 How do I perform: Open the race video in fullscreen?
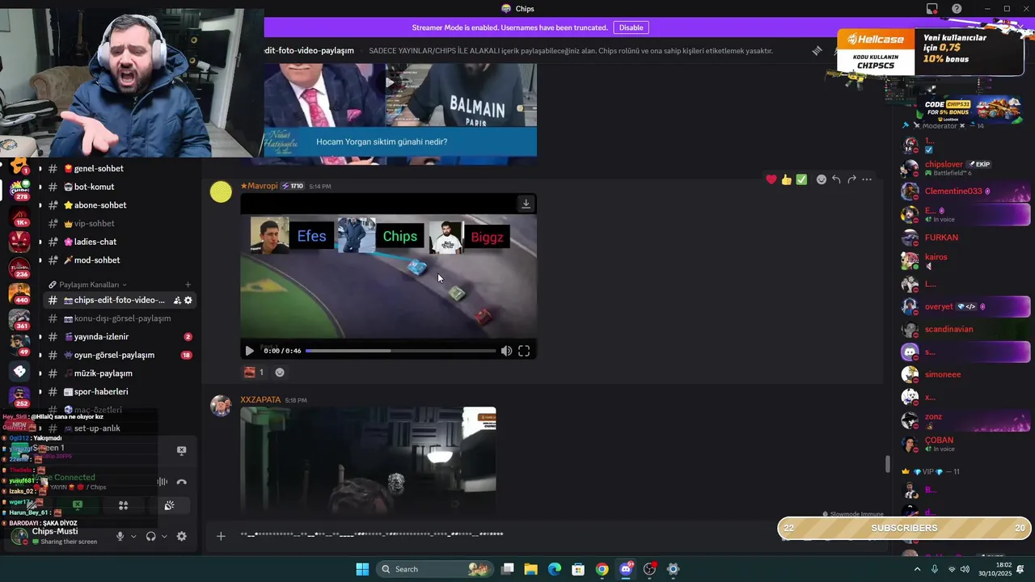(524, 351)
